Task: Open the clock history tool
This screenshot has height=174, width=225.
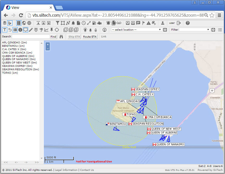Action: 84,23
